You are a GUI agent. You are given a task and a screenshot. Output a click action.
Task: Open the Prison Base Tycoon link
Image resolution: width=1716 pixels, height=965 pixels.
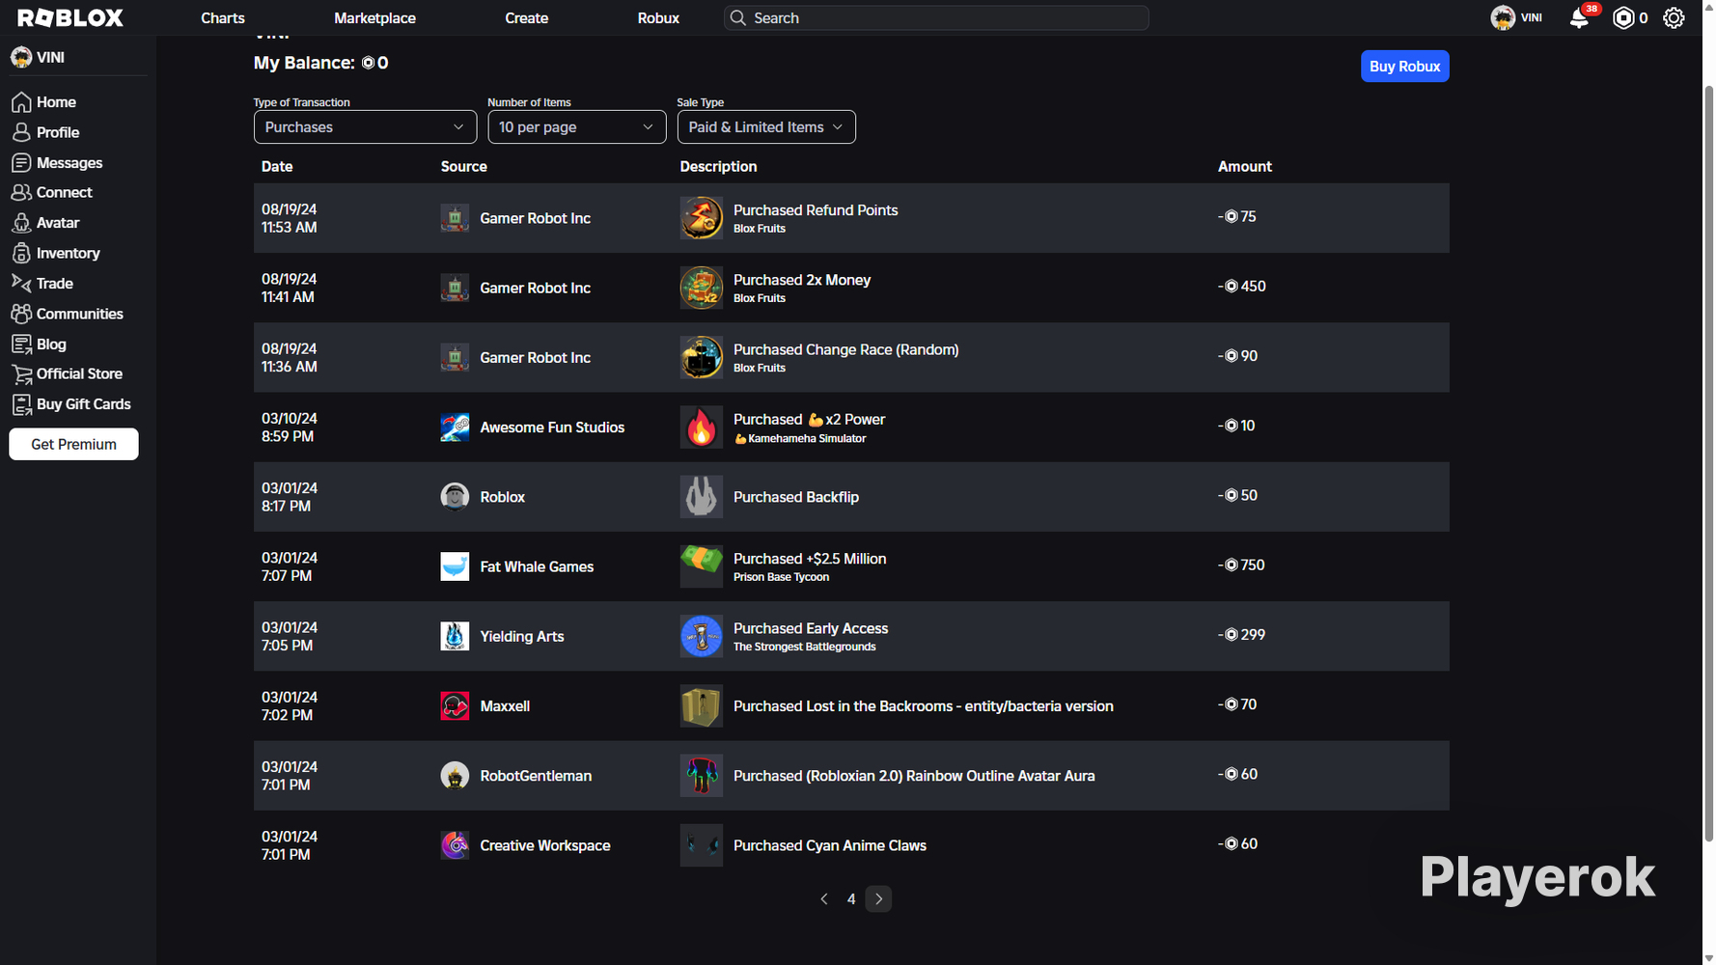click(781, 577)
